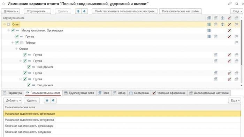Screen dimensions: 244x137
Task: Click Сгруппировать... button
Action: 37,11
